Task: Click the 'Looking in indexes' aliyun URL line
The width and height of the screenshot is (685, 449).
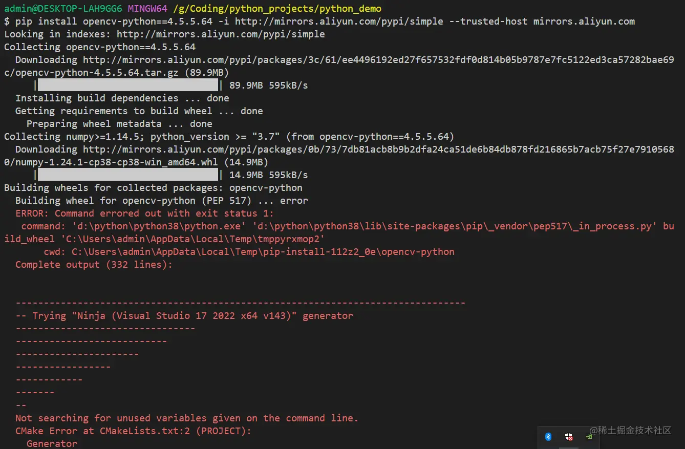Action: pos(164,34)
